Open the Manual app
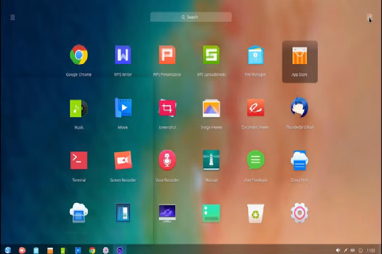Screen dimensions: 382x254 (211, 160)
